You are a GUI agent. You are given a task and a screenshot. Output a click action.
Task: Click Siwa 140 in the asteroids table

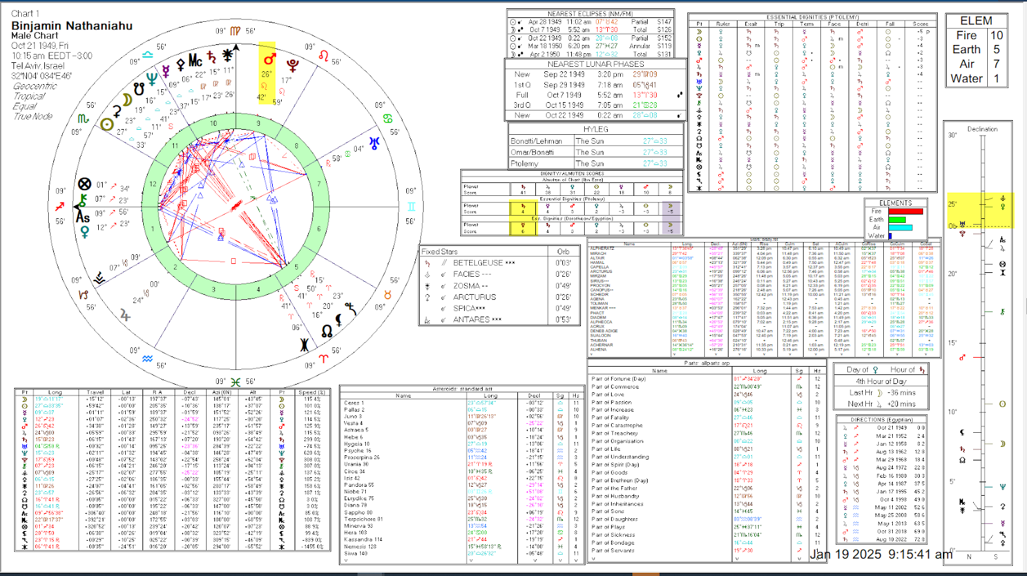coord(356,553)
